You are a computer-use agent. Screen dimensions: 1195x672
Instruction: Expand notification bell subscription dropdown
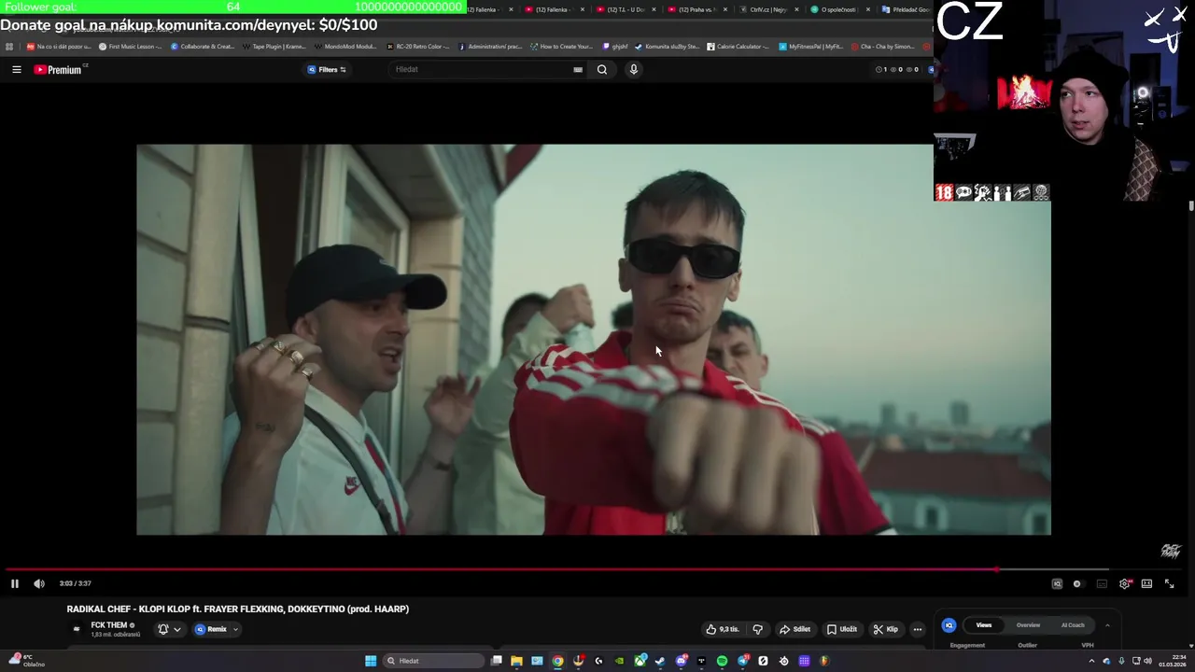(x=169, y=629)
